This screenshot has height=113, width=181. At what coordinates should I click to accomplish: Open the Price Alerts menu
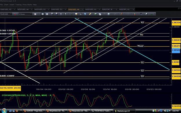27,5
